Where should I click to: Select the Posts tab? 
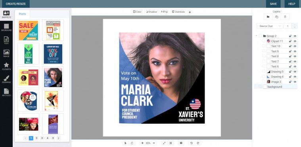23,14
